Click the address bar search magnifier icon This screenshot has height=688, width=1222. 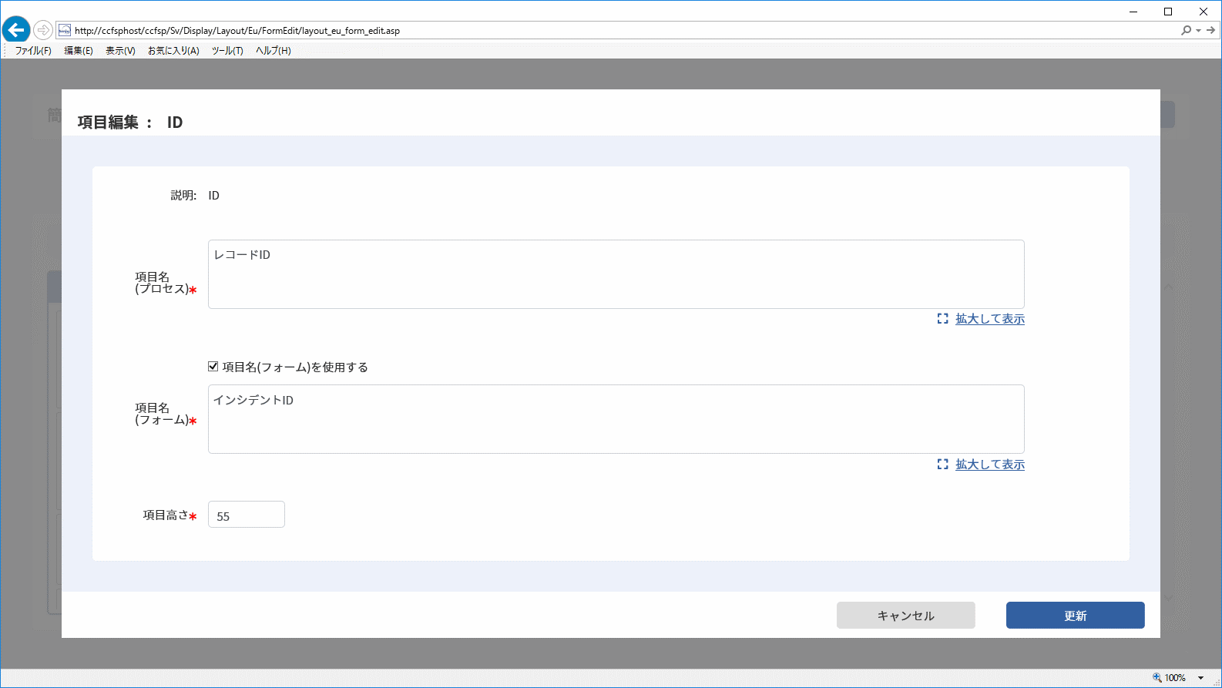pos(1186,30)
